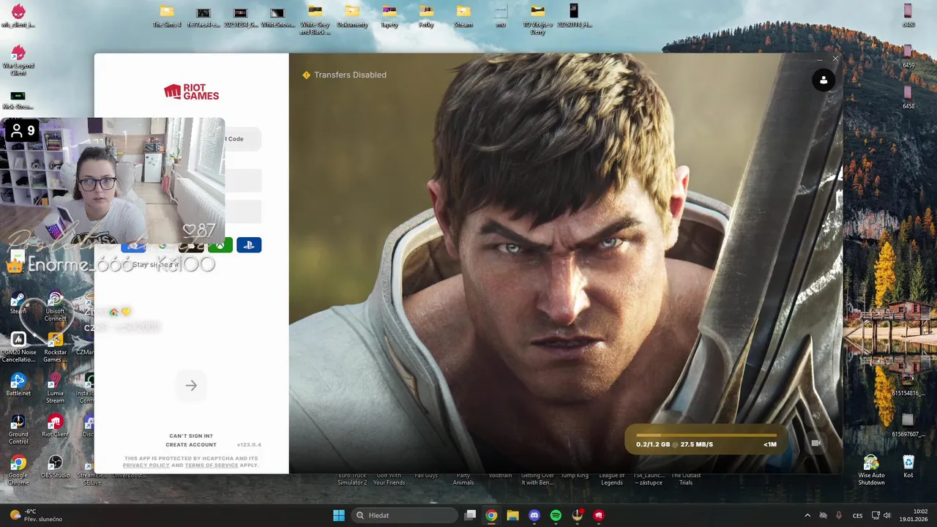
Task: Open The Sims 4 desktop folder
Action: [167, 16]
